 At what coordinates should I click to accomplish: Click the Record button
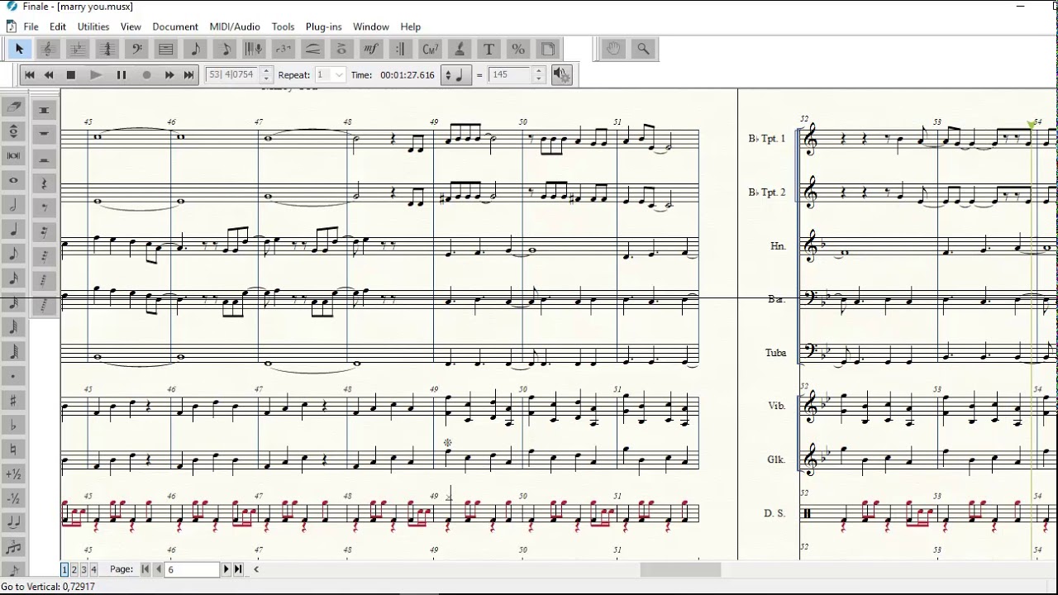click(x=147, y=75)
